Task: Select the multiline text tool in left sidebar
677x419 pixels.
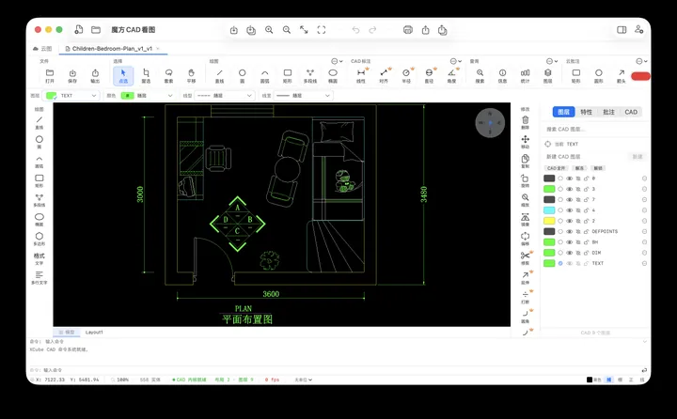Action: tap(39, 277)
